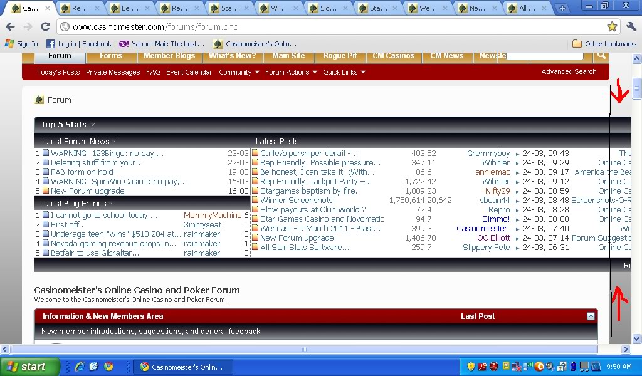Image resolution: width=642 pixels, height=376 pixels.
Task: Click the security shield tray icon
Action: pos(471,366)
